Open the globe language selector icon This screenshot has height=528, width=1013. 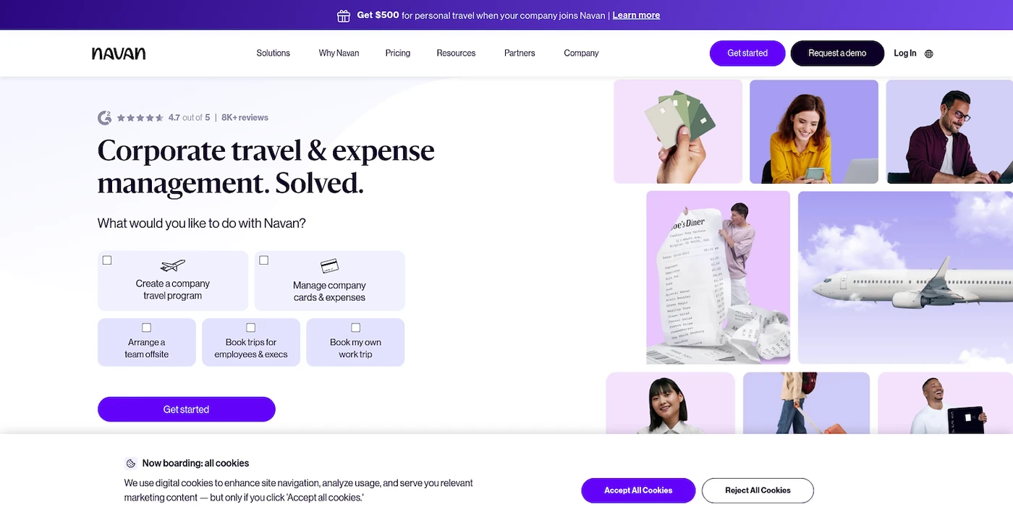(x=929, y=54)
